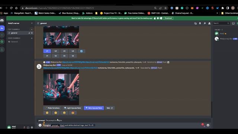Click the Download desktop app button
Viewport: 238px width, 134px height.
[168, 18]
